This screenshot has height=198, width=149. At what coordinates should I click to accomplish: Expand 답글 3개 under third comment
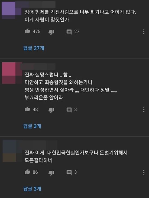pyautogui.click(x=32, y=189)
